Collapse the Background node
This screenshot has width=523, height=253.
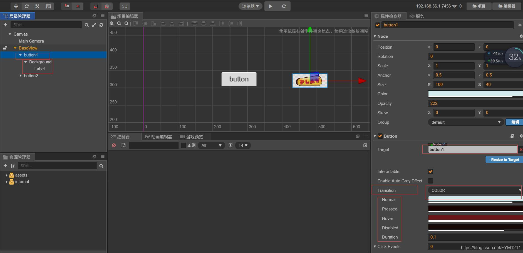[26, 62]
